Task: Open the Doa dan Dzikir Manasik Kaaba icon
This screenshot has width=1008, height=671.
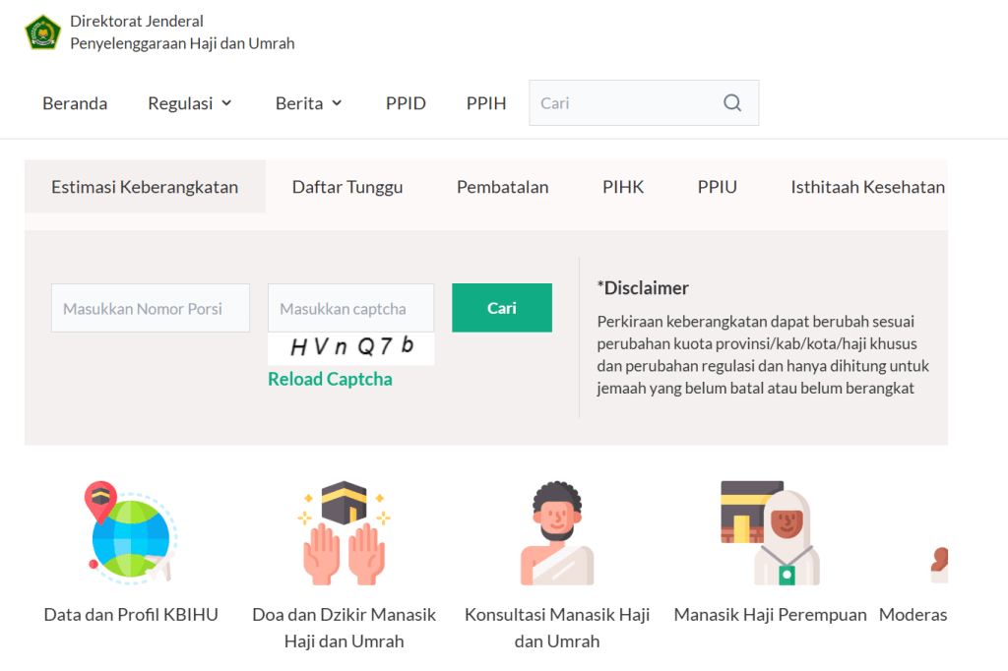Action: tap(344, 532)
